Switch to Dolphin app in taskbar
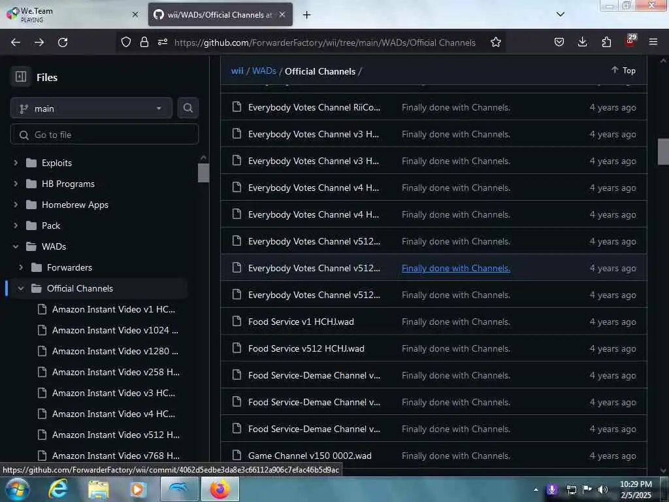Image resolution: width=669 pixels, height=502 pixels. pyautogui.click(x=180, y=489)
